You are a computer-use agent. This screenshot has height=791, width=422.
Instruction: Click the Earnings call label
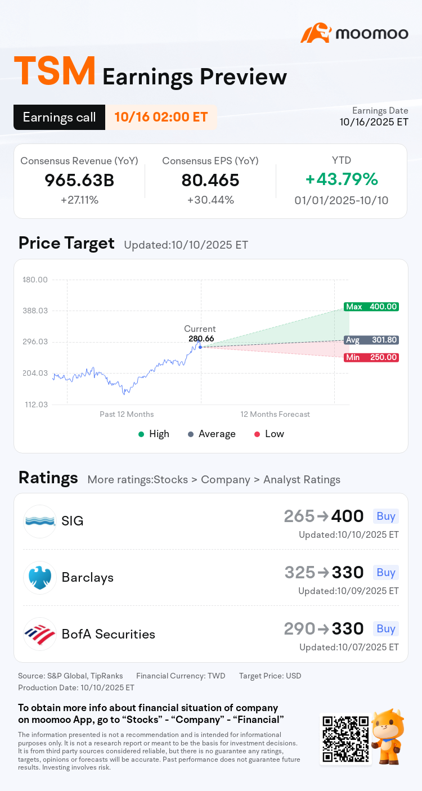click(59, 117)
